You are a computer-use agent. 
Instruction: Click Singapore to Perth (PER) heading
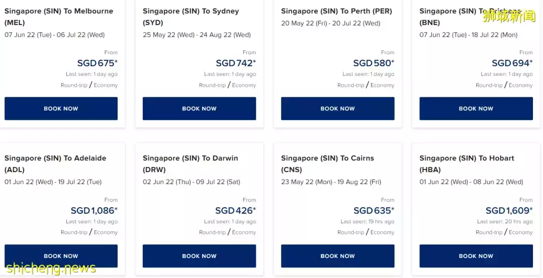[x=336, y=11]
